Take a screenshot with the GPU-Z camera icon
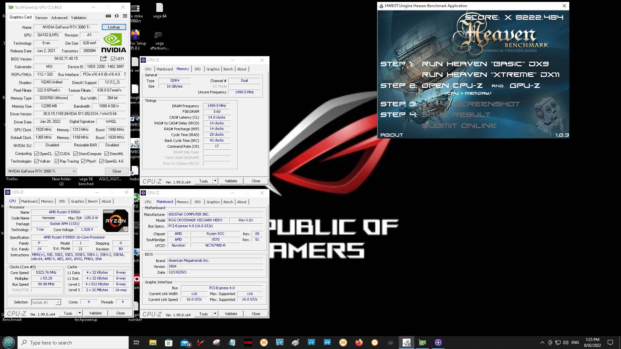This screenshot has width=621, height=349. tap(108, 16)
